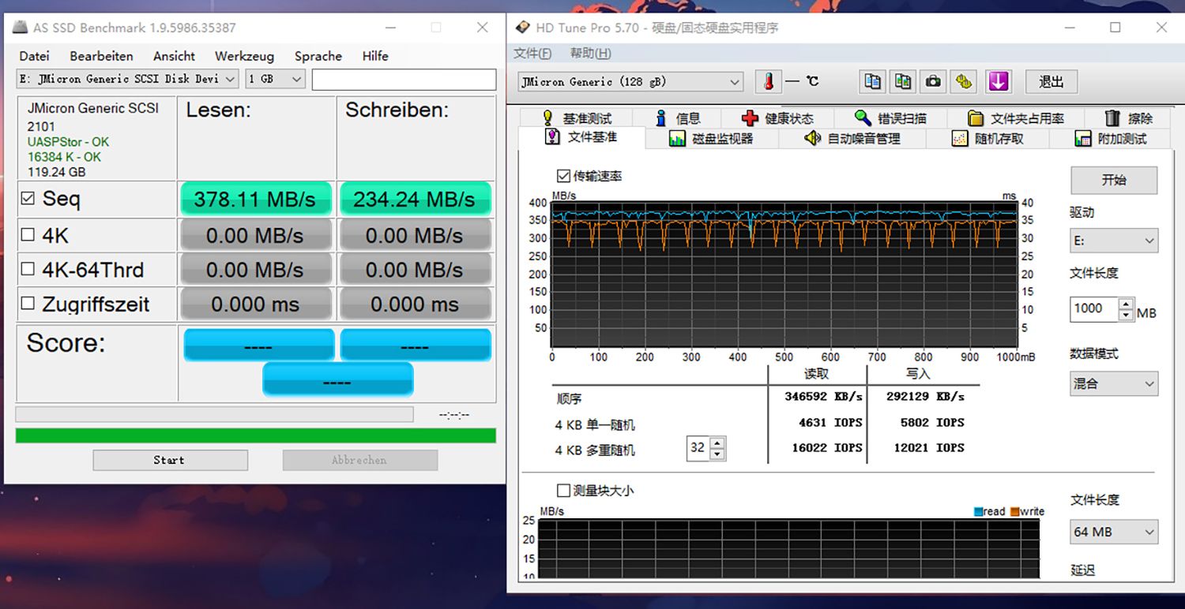Screen dimensions: 1185x609
Task: Click the camera save screenshot icon
Action: pyautogui.click(x=933, y=81)
